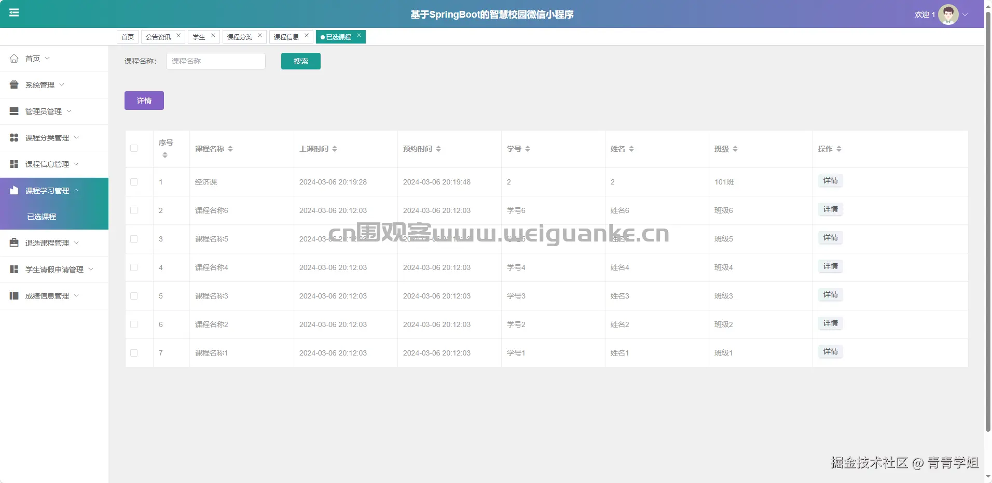Screen dimensions: 992x483
Task: Click the 成绩信息管理 sidebar icon
Action: (x=14, y=296)
